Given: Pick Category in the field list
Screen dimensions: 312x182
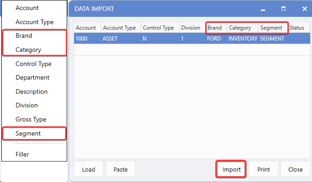Looking at the screenshot, I should (x=28, y=50).
